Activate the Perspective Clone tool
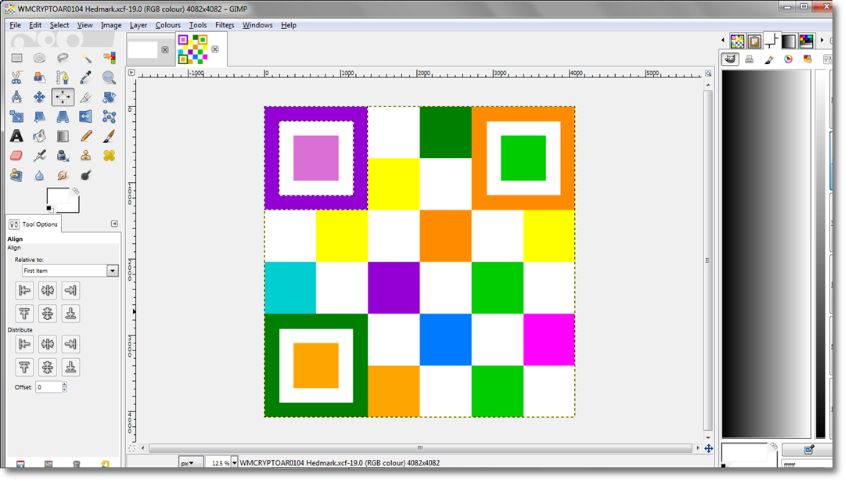845x481 pixels. click(16, 175)
